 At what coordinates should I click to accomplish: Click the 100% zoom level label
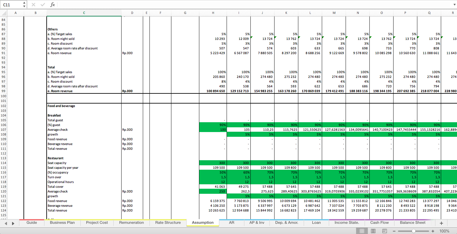point(444,231)
